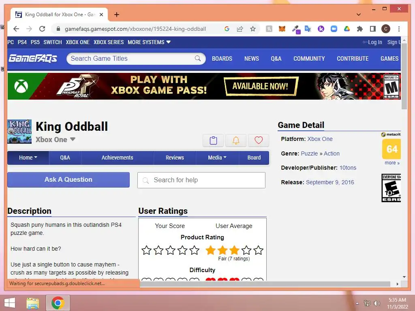This screenshot has height=311, width=415.
Task: Click the Google icon in address bar
Action: (x=227, y=29)
